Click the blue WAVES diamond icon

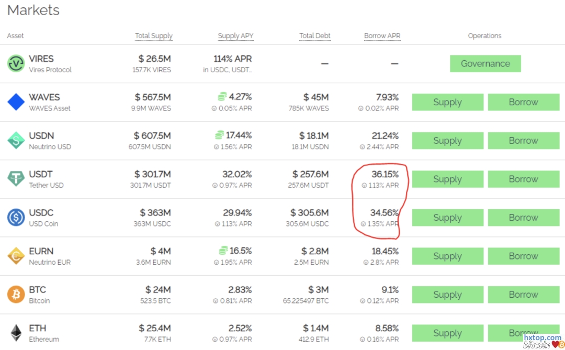[x=16, y=102]
